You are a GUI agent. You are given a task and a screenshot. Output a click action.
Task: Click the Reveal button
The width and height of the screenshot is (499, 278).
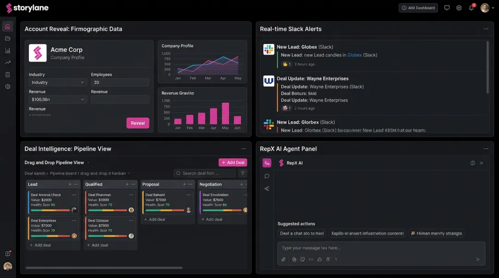(138, 123)
